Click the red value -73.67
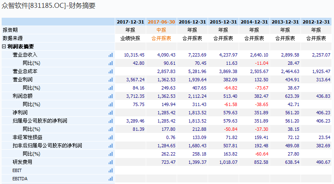The height and width of the screenshot is (184, 334). 261,88
